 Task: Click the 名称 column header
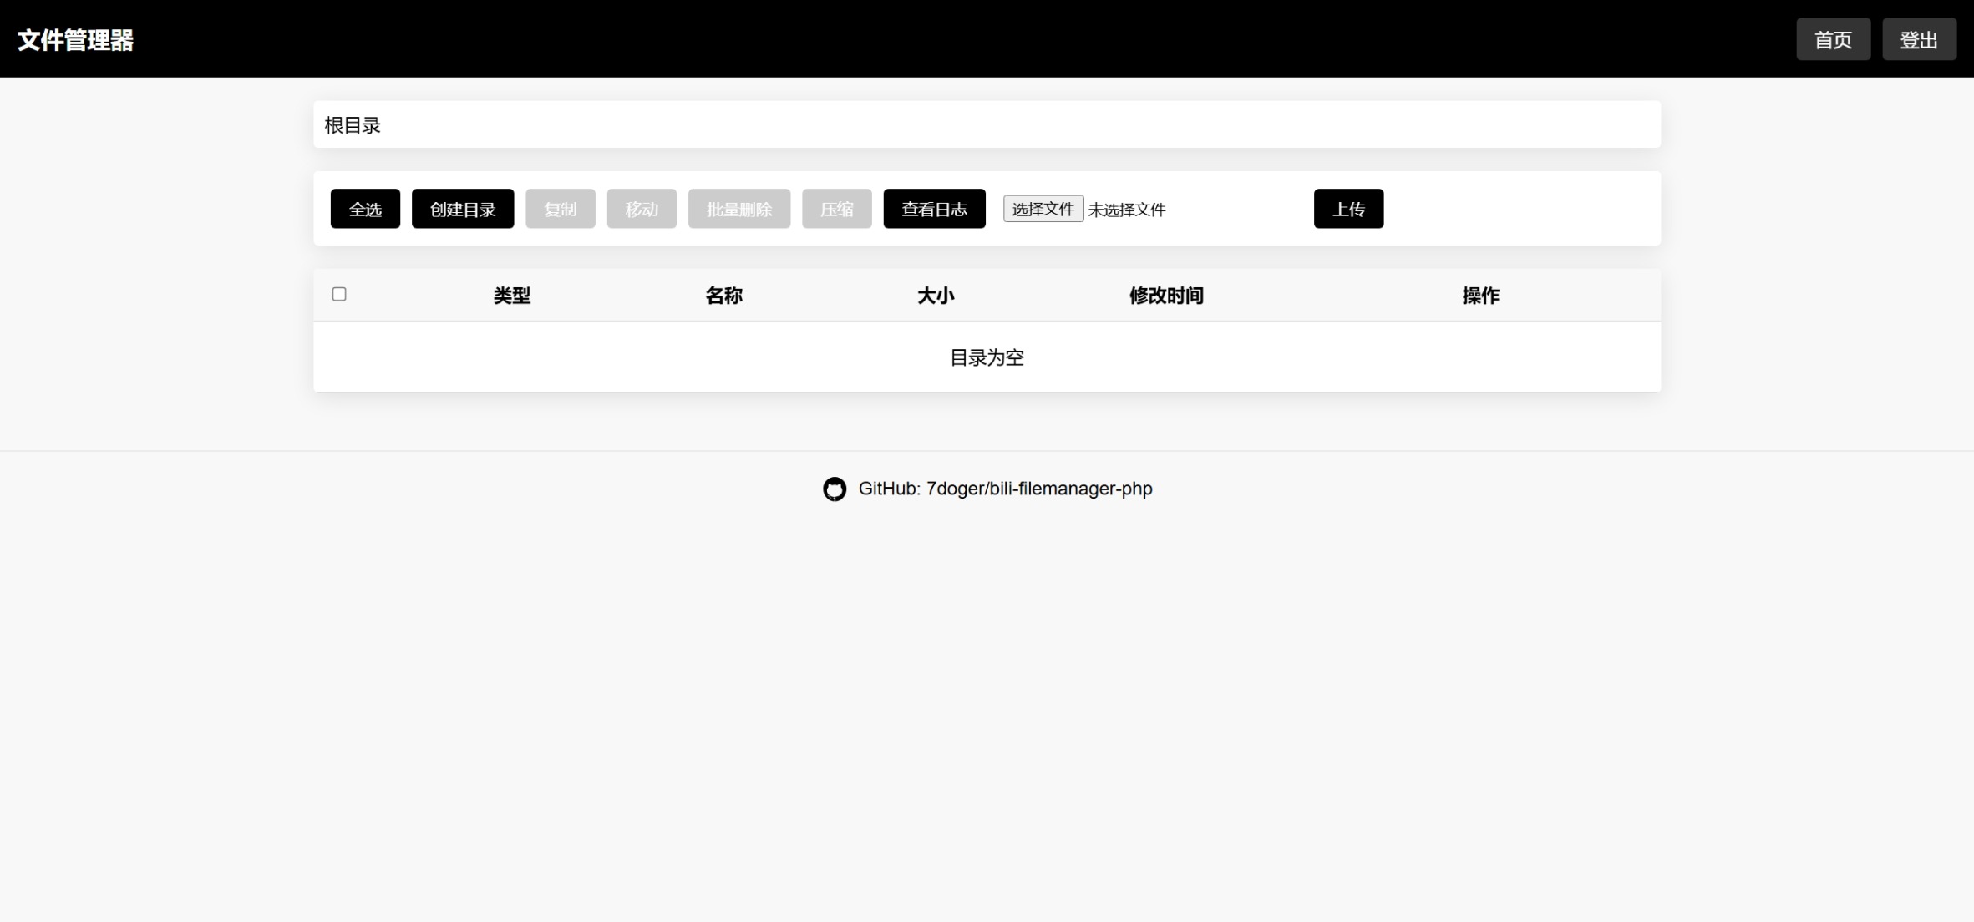point(723,296)
